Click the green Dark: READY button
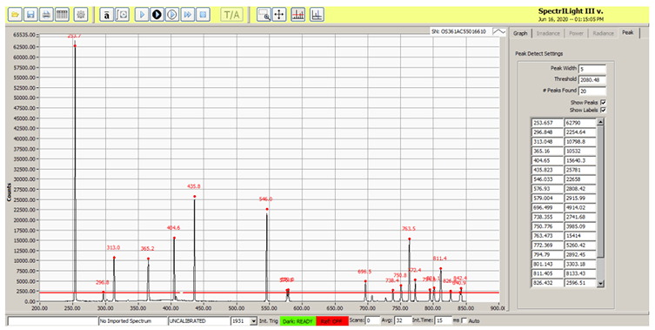The image size is (655, 330). tap(297, 320)
